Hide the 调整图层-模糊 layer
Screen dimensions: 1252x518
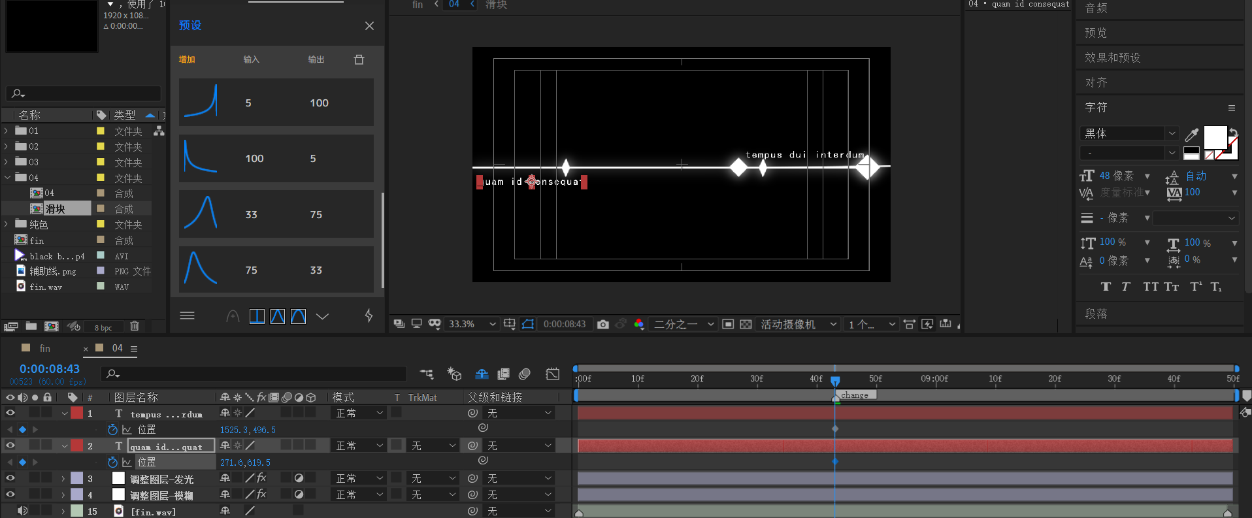point(10,494)
